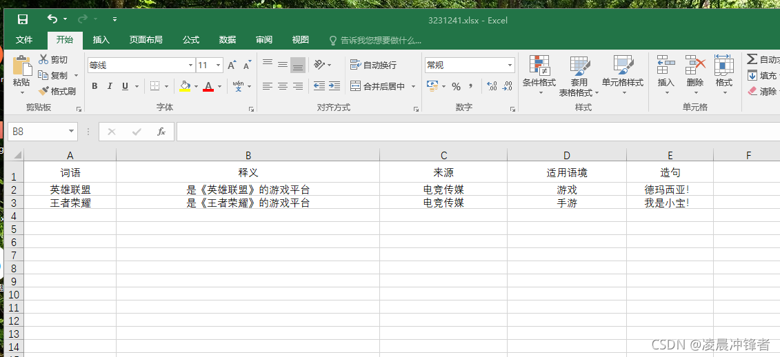Open the font name 等线 combo box
The height and width of the screenshot is (357, 780).
click(141, 65)
